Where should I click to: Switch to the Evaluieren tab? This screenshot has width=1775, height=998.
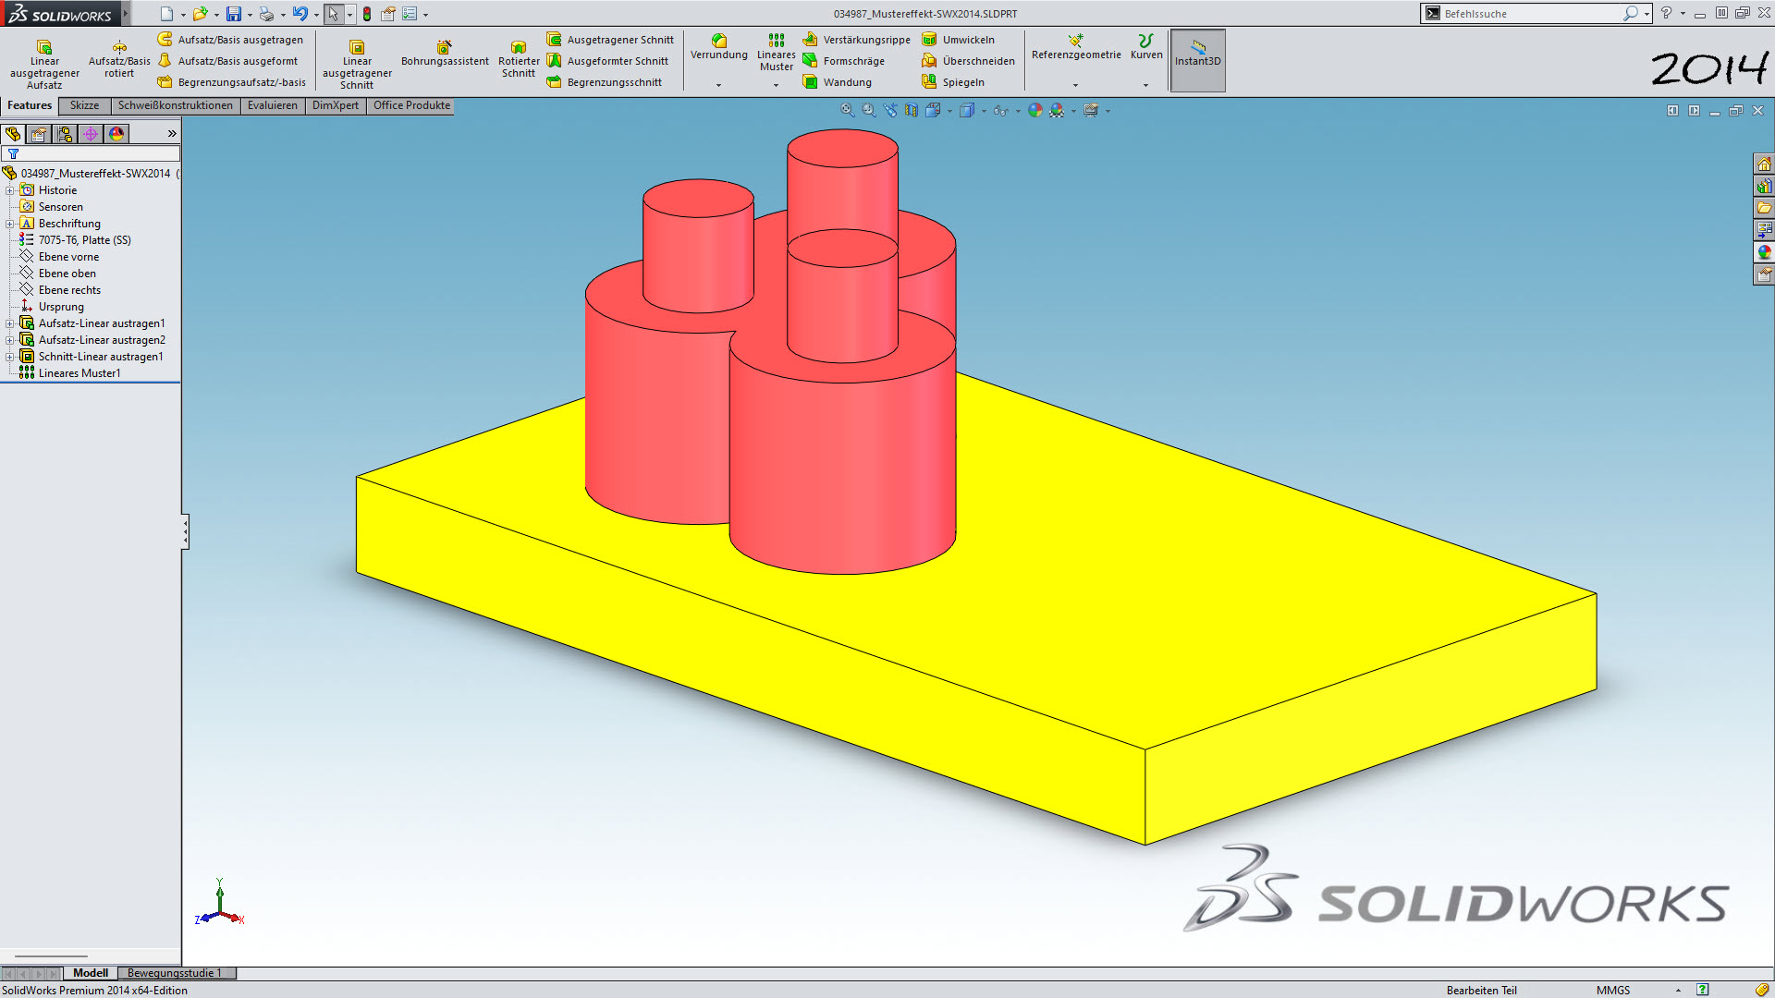point(273,105)
